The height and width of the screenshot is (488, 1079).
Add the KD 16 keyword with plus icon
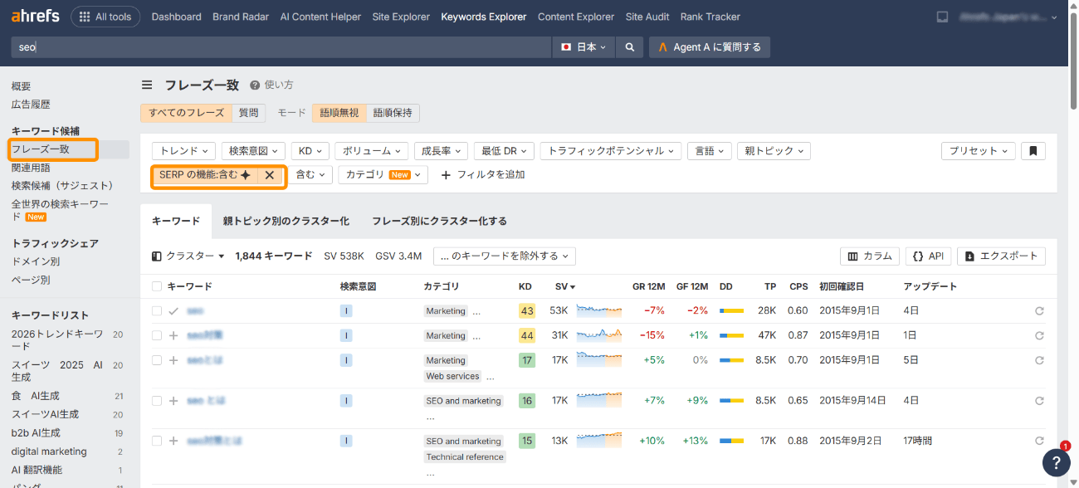pos(173,400)
